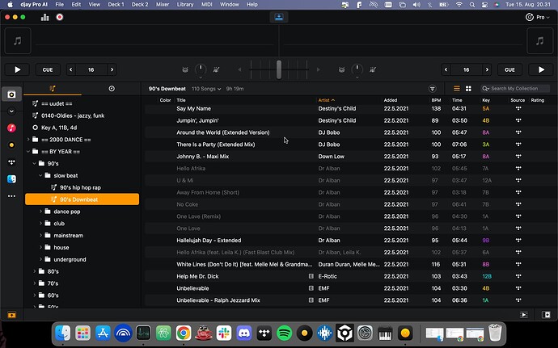Click the Search My Collection field
Screen dimensions: 558x348
(515, 89)
